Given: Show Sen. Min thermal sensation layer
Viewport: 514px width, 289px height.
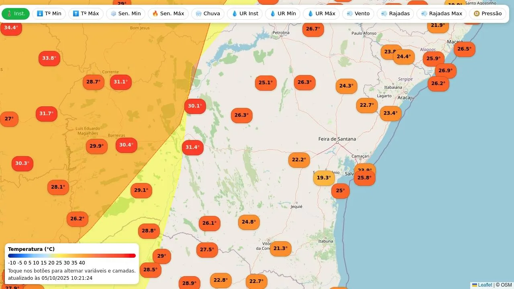Looking at the screenshot, I should coord(126,14).
